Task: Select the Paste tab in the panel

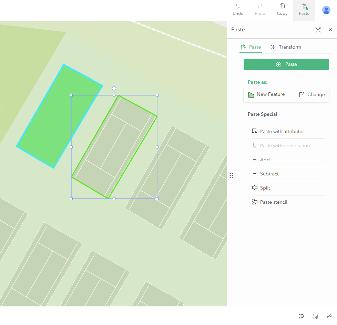Action: 251,47
